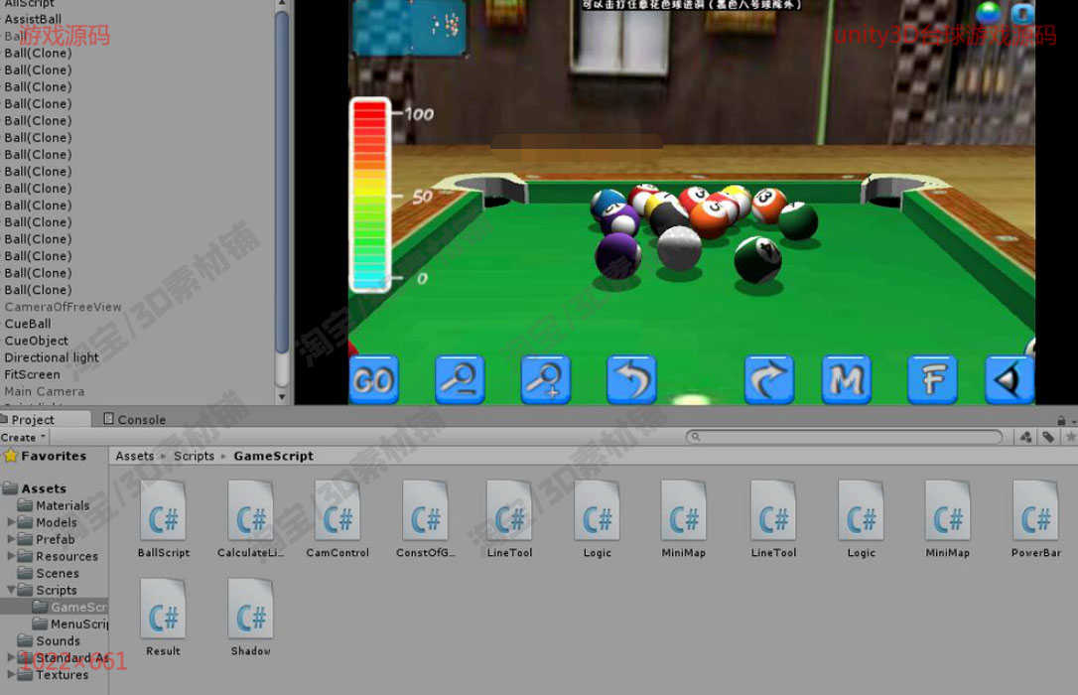Expand the Resources folder arrow

10,556
